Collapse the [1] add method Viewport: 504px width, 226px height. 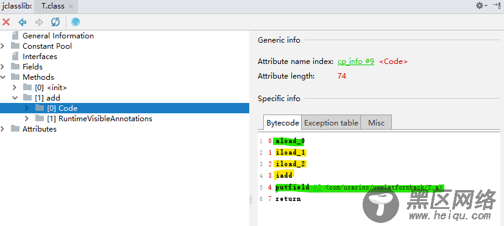point(15,97)
